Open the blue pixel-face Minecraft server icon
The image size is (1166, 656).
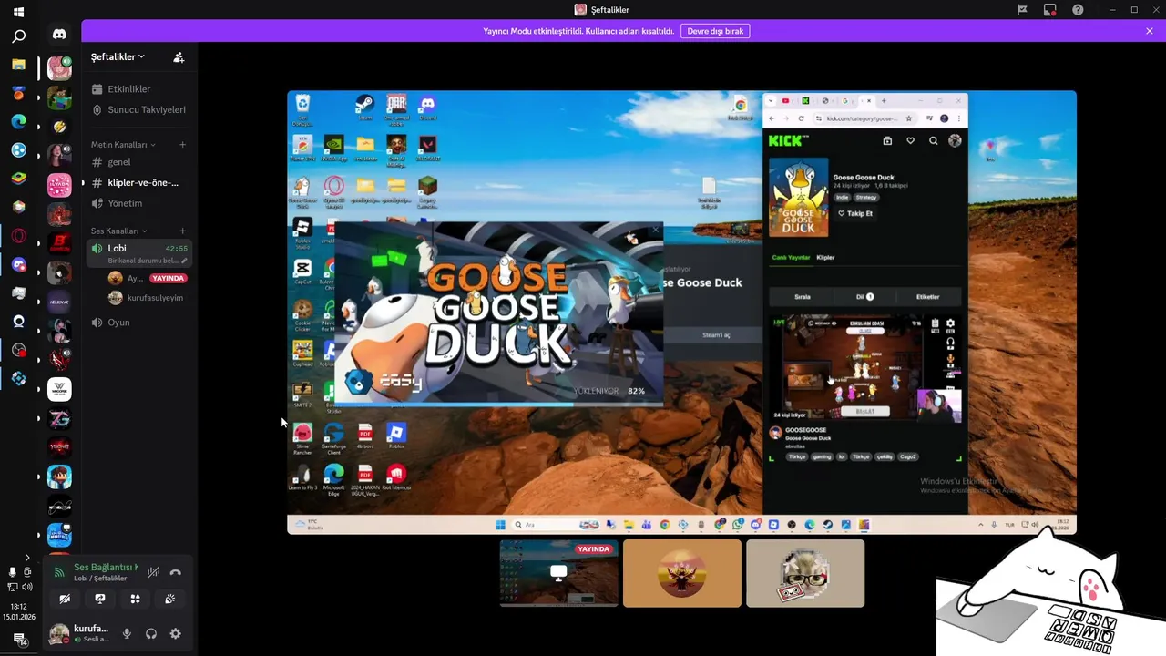[59, 477]
